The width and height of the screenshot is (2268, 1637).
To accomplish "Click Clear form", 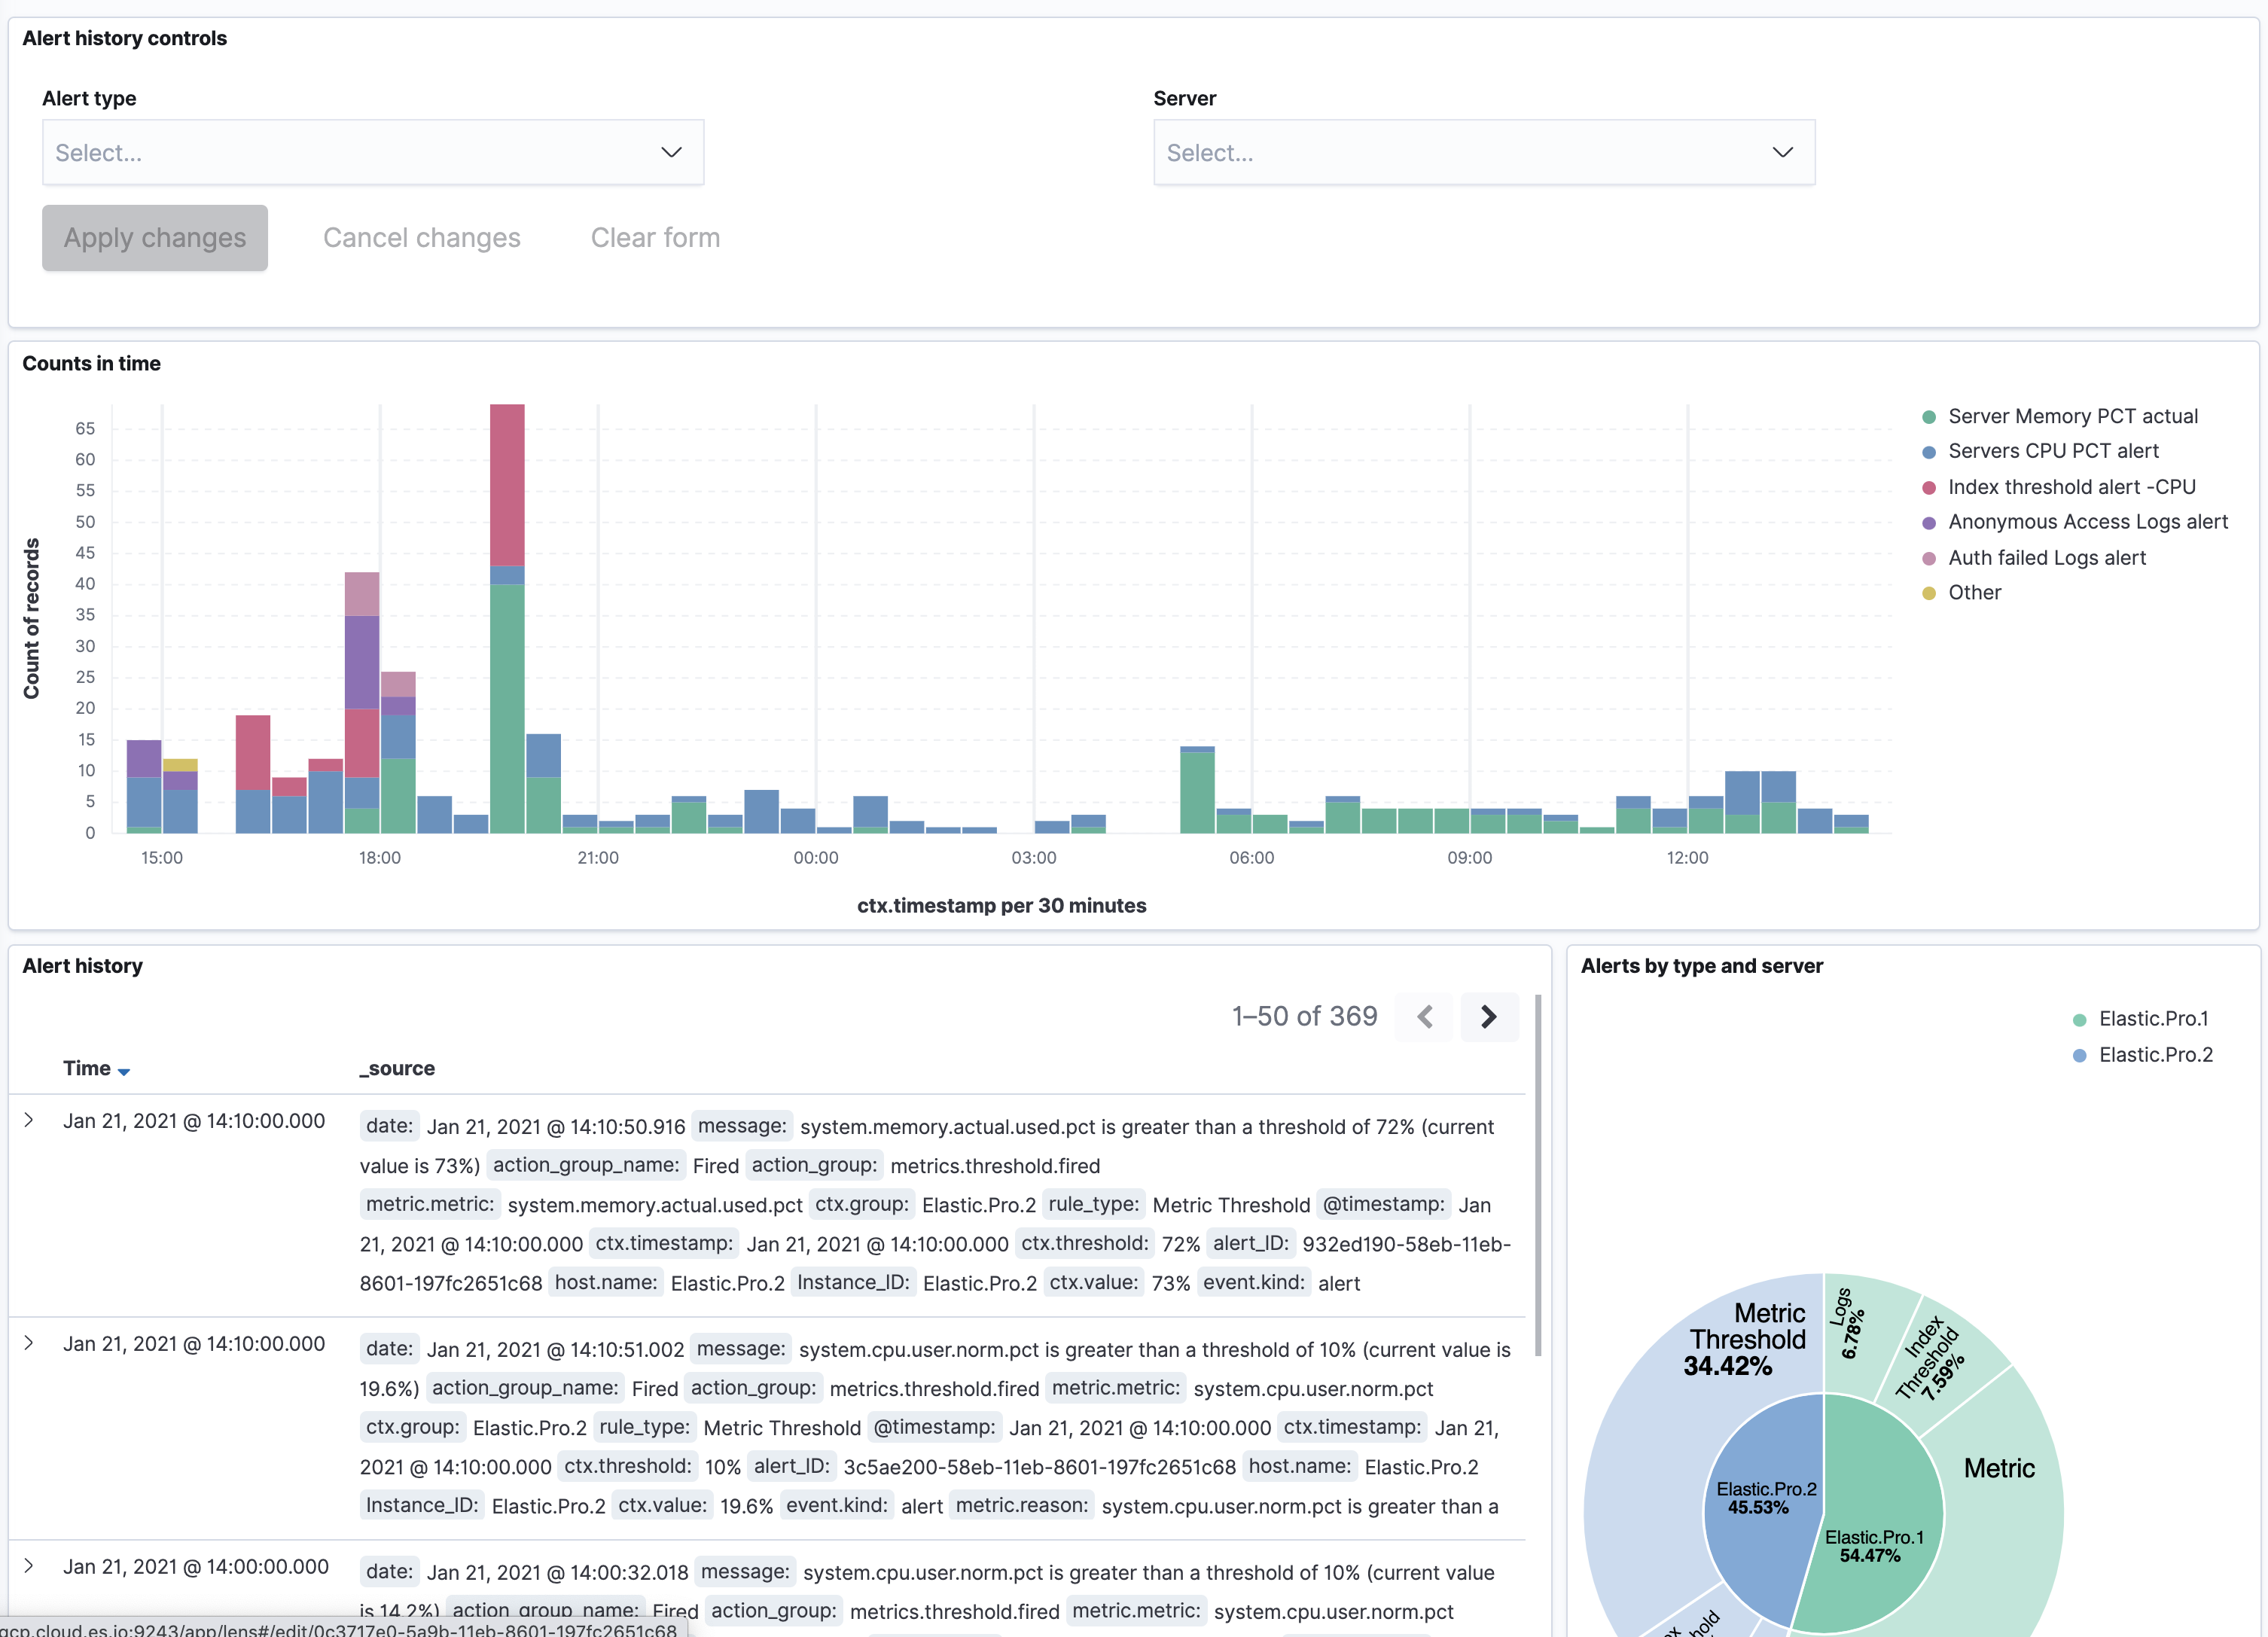I will tap(655, 238).
